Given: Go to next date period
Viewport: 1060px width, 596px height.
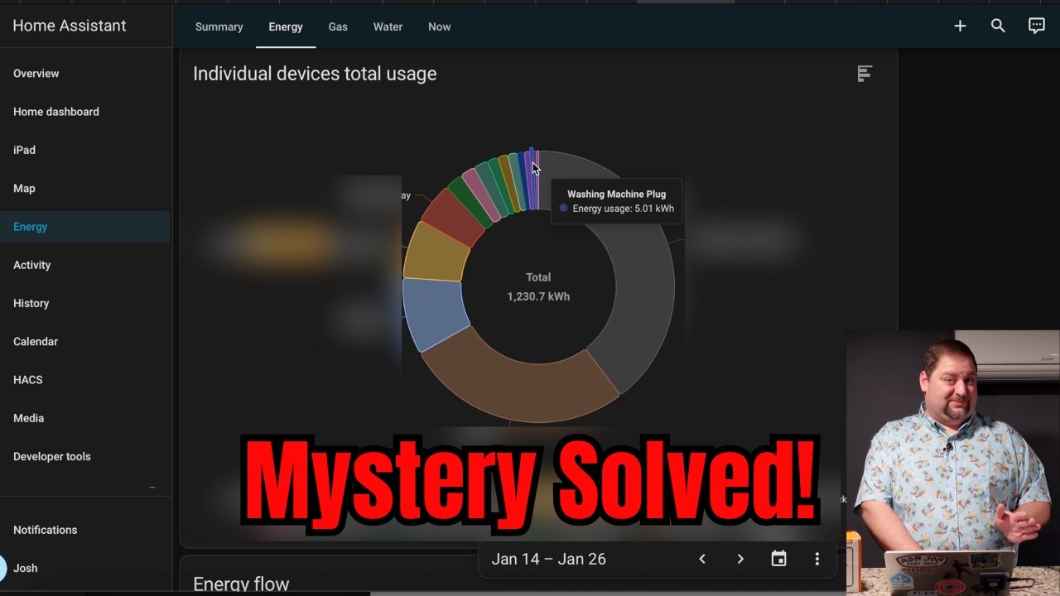Looking at the screenshot, I should click(740, 559).
